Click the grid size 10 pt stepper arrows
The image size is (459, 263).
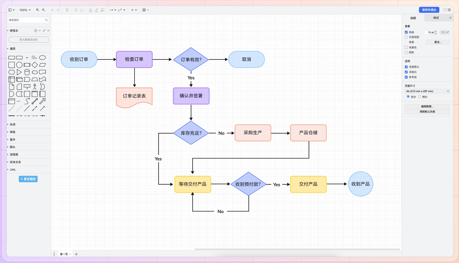[436, 32]
